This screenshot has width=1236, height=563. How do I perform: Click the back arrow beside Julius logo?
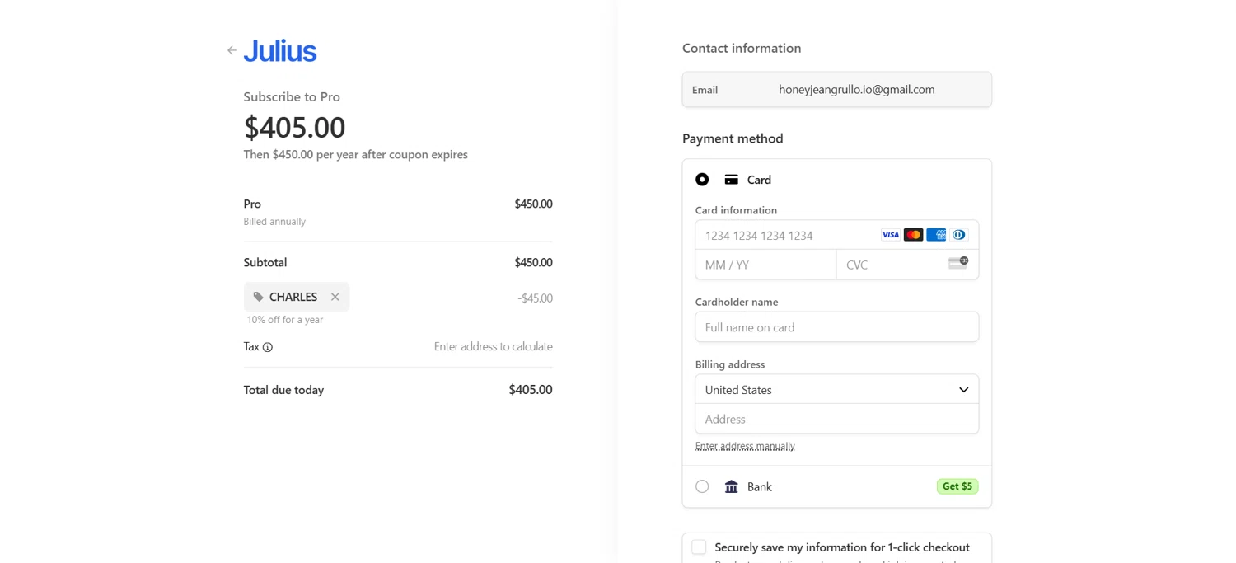point(232,51)
